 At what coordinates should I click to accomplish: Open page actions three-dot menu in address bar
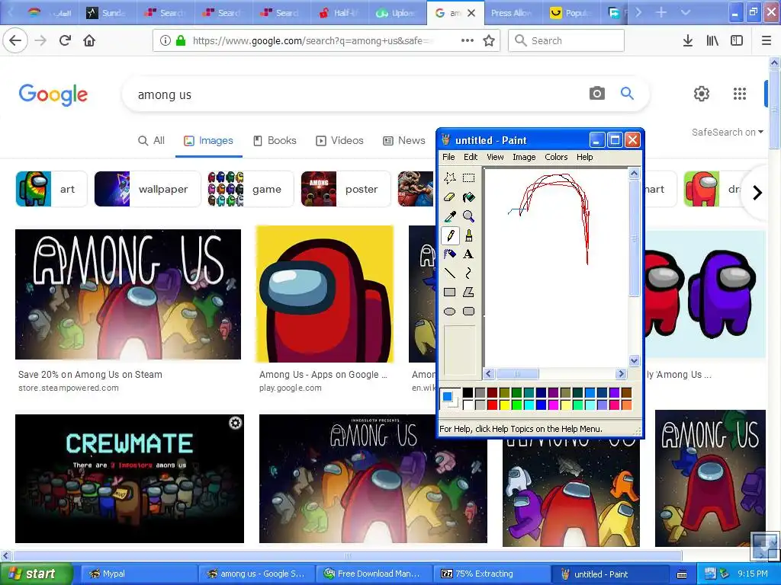pos(468,40)
